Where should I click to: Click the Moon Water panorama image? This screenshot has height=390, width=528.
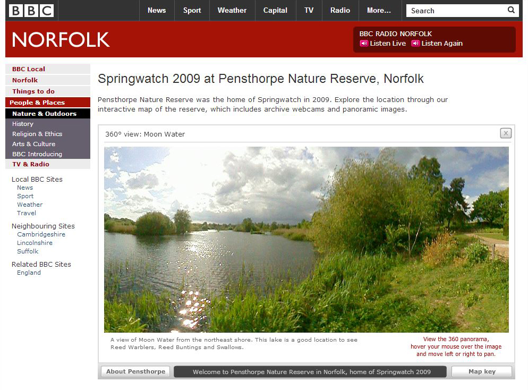pyautogui.click(x=306, y=240)
